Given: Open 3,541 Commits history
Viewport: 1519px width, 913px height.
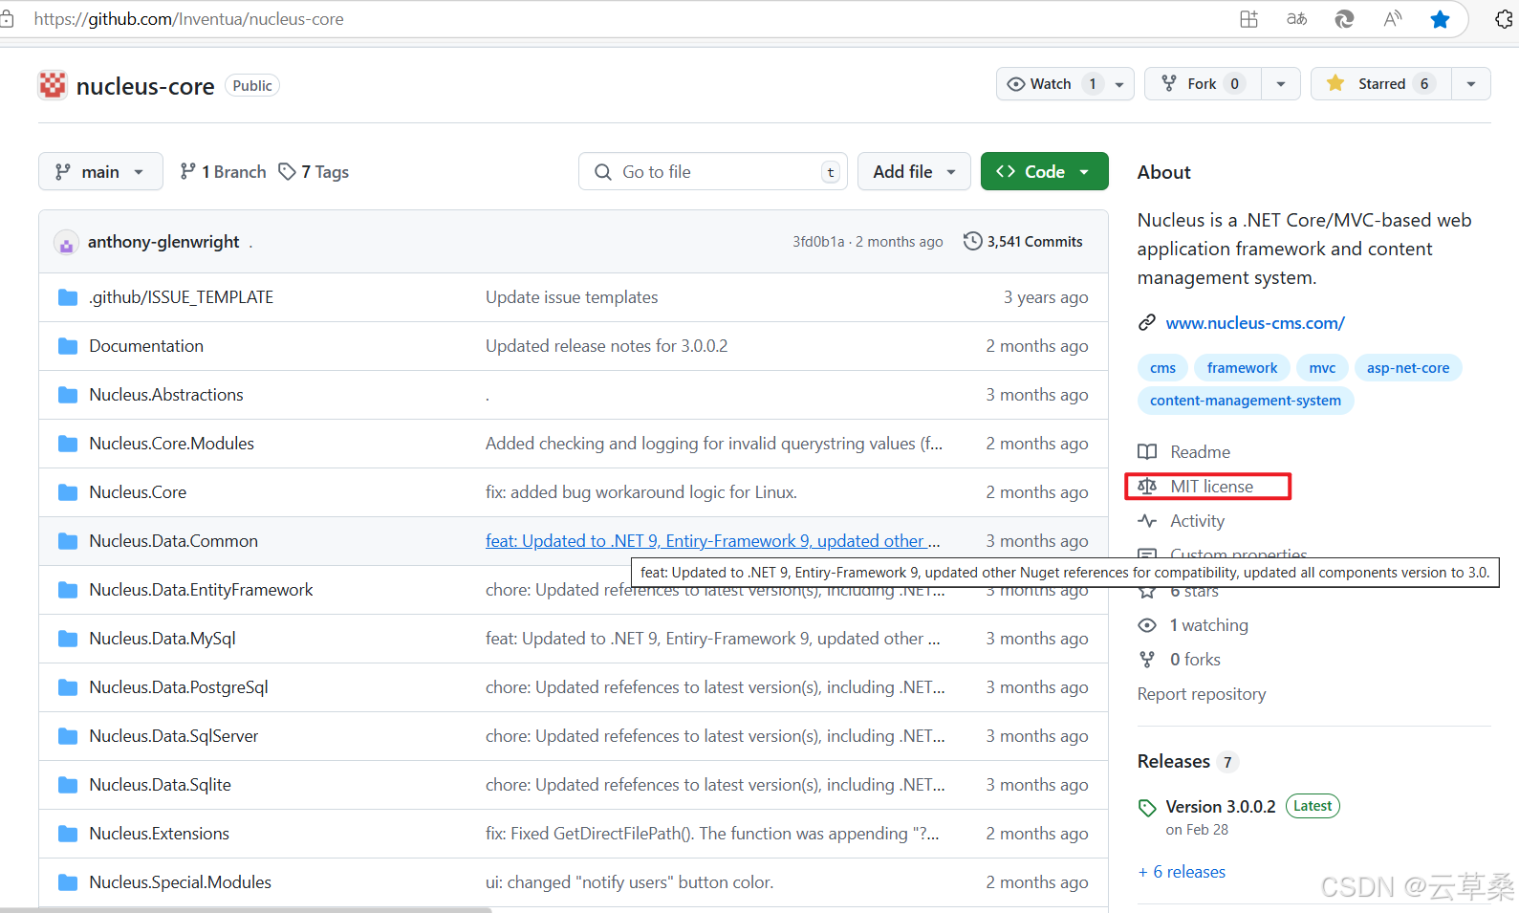Looking at the screenshot, I should click(1023, 242).
